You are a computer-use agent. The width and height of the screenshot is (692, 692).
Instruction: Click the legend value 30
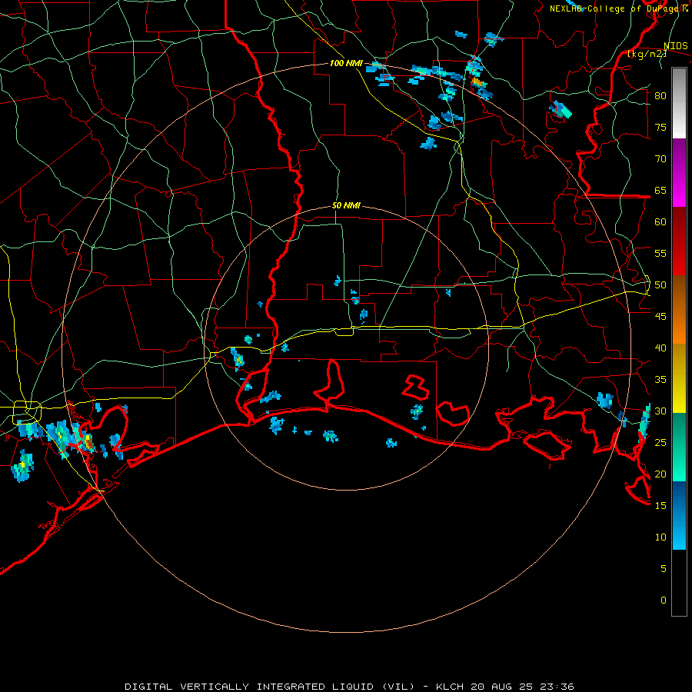tap(660, 411)
